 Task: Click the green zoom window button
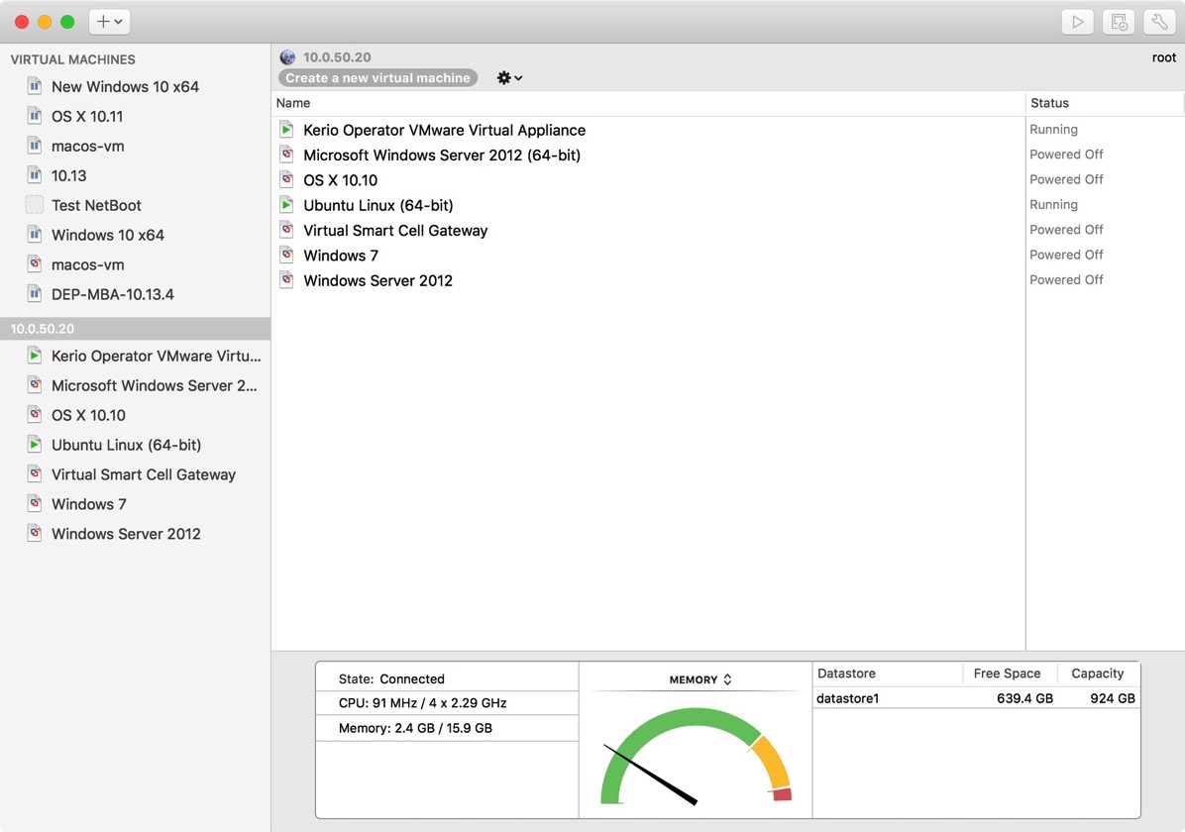point(67,22)
